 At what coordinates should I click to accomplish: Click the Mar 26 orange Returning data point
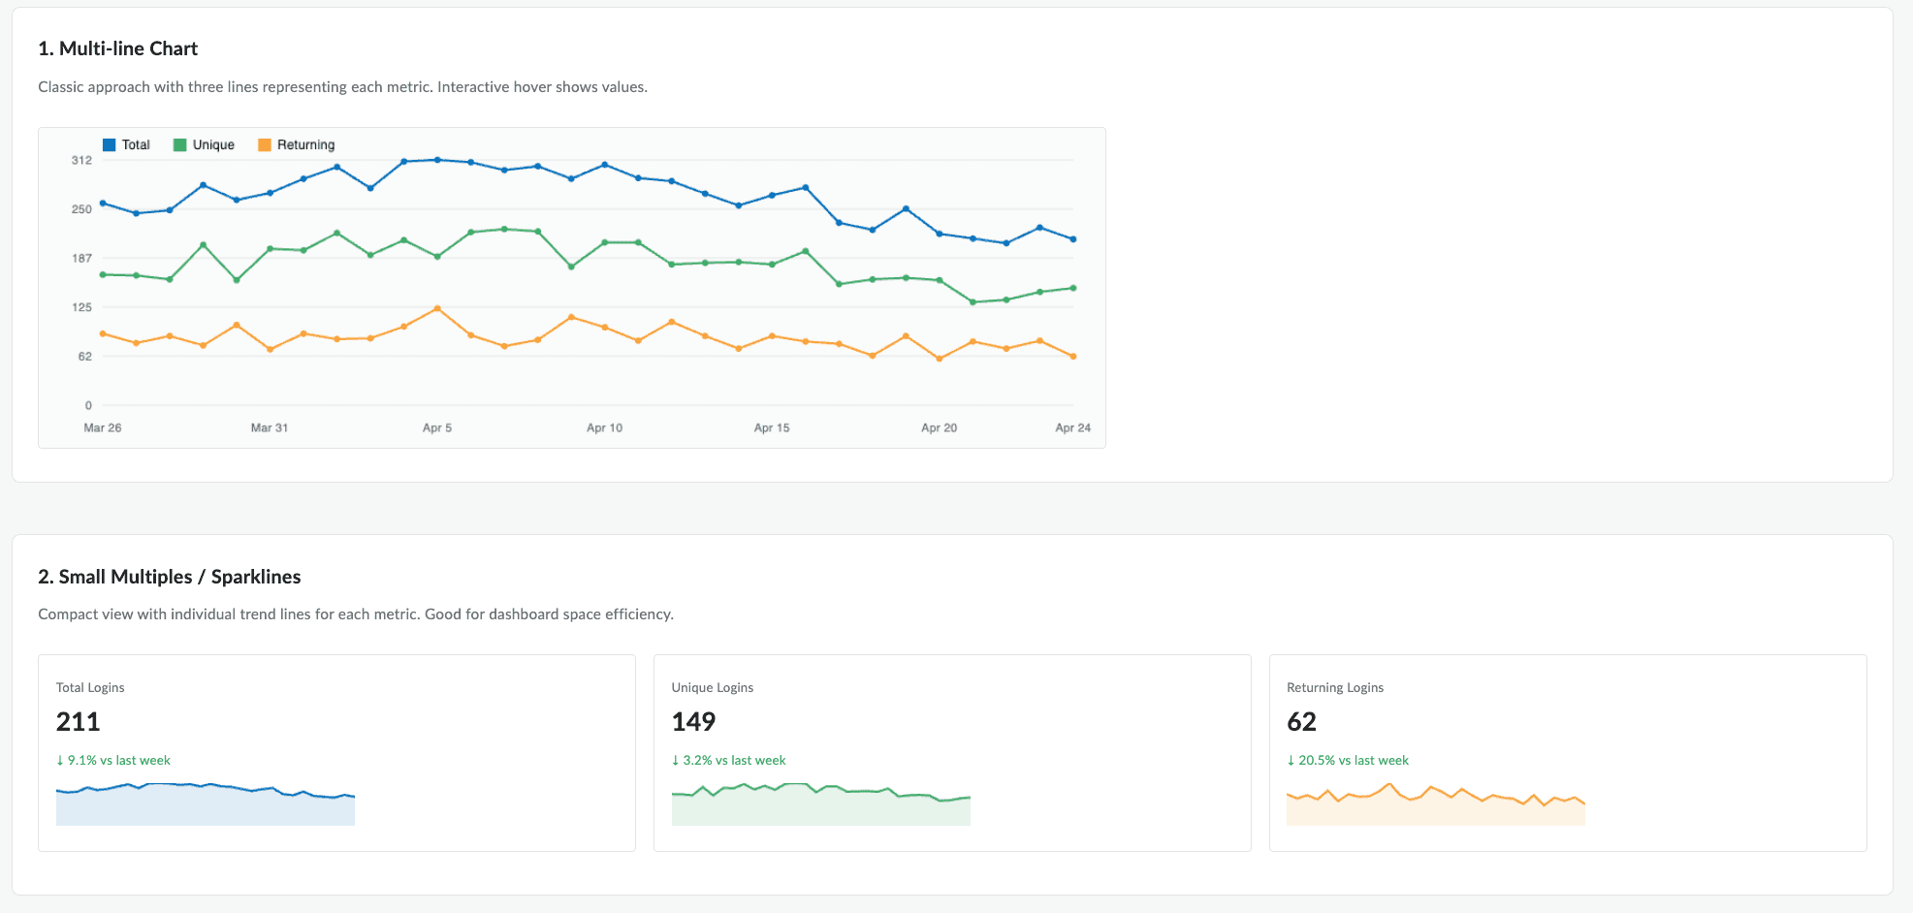[103, 333]
